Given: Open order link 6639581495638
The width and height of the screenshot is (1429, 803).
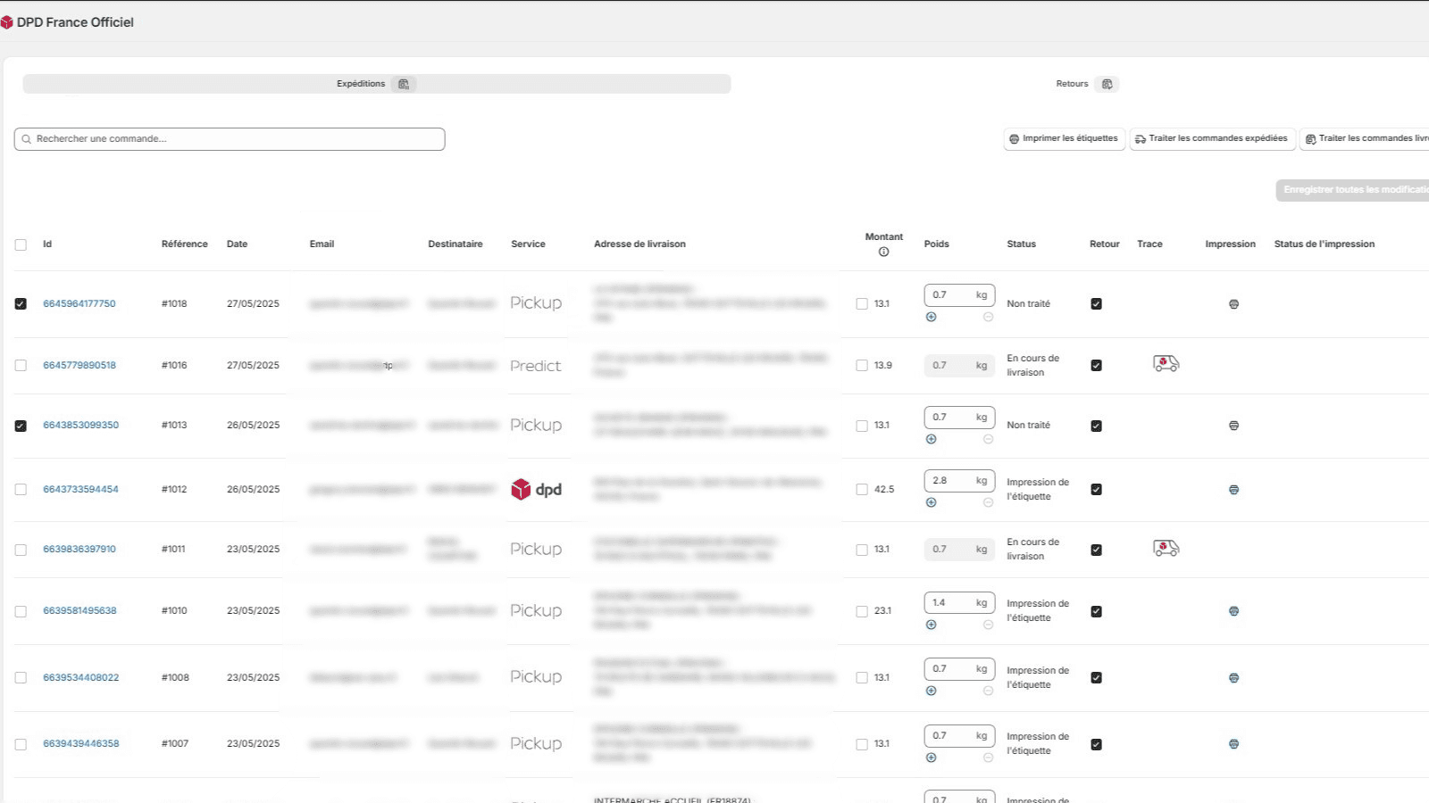Looking at the screenshot, I should click(79, 611).
